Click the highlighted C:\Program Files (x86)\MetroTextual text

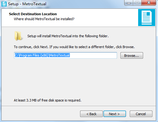tap(42, 55)
